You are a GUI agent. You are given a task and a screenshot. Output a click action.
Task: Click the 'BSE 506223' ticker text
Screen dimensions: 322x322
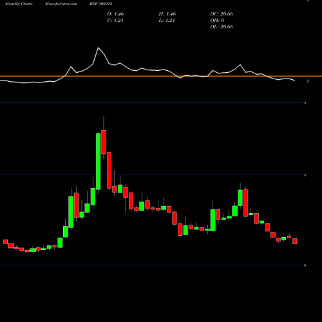click(x=101, y=4)
